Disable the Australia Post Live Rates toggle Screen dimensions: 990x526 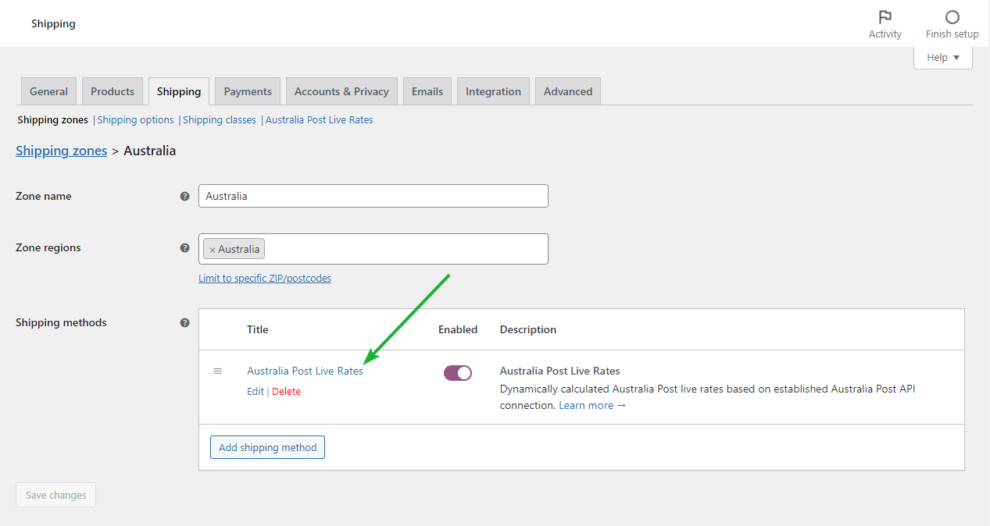point(458,372)
